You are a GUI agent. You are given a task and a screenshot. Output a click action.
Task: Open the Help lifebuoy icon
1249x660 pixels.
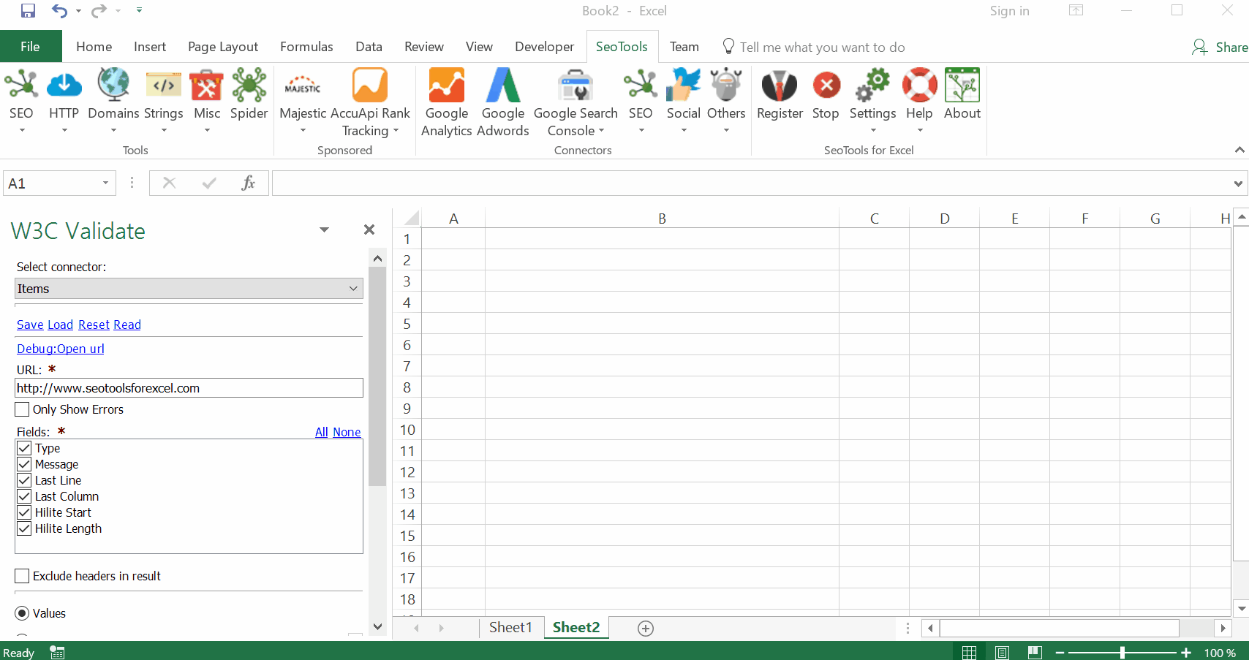tap(919, 86)
